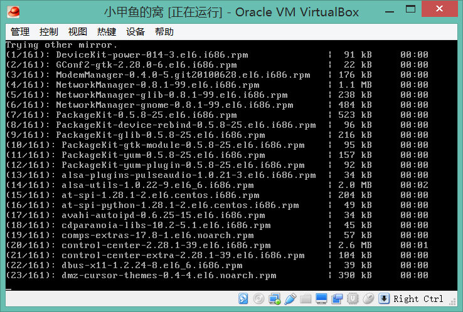Screen dimensions: 463x312
Task: Click the USB devices icon
Action: point(290,299)
